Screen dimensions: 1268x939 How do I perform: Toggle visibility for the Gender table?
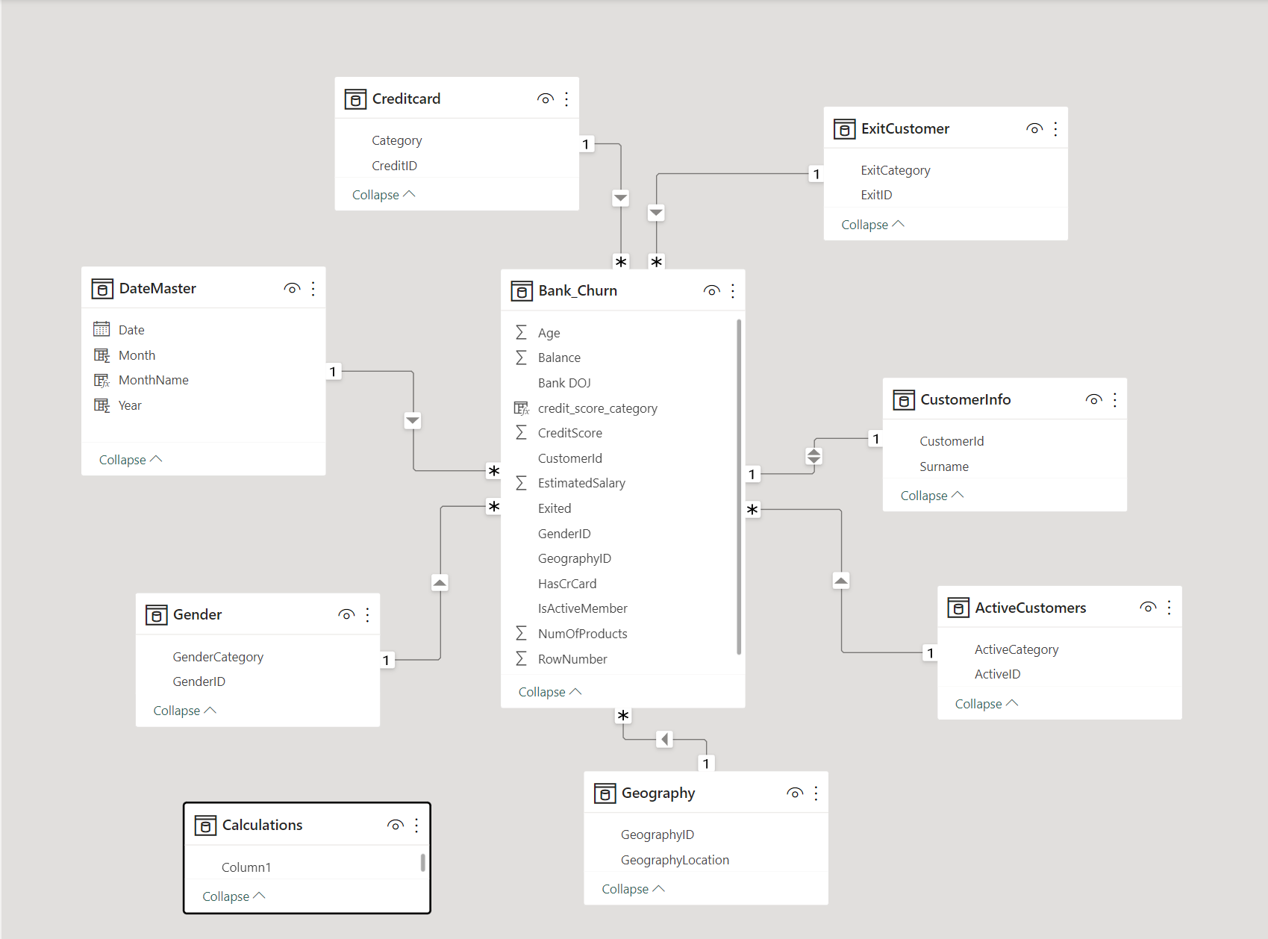pos(346,614)
